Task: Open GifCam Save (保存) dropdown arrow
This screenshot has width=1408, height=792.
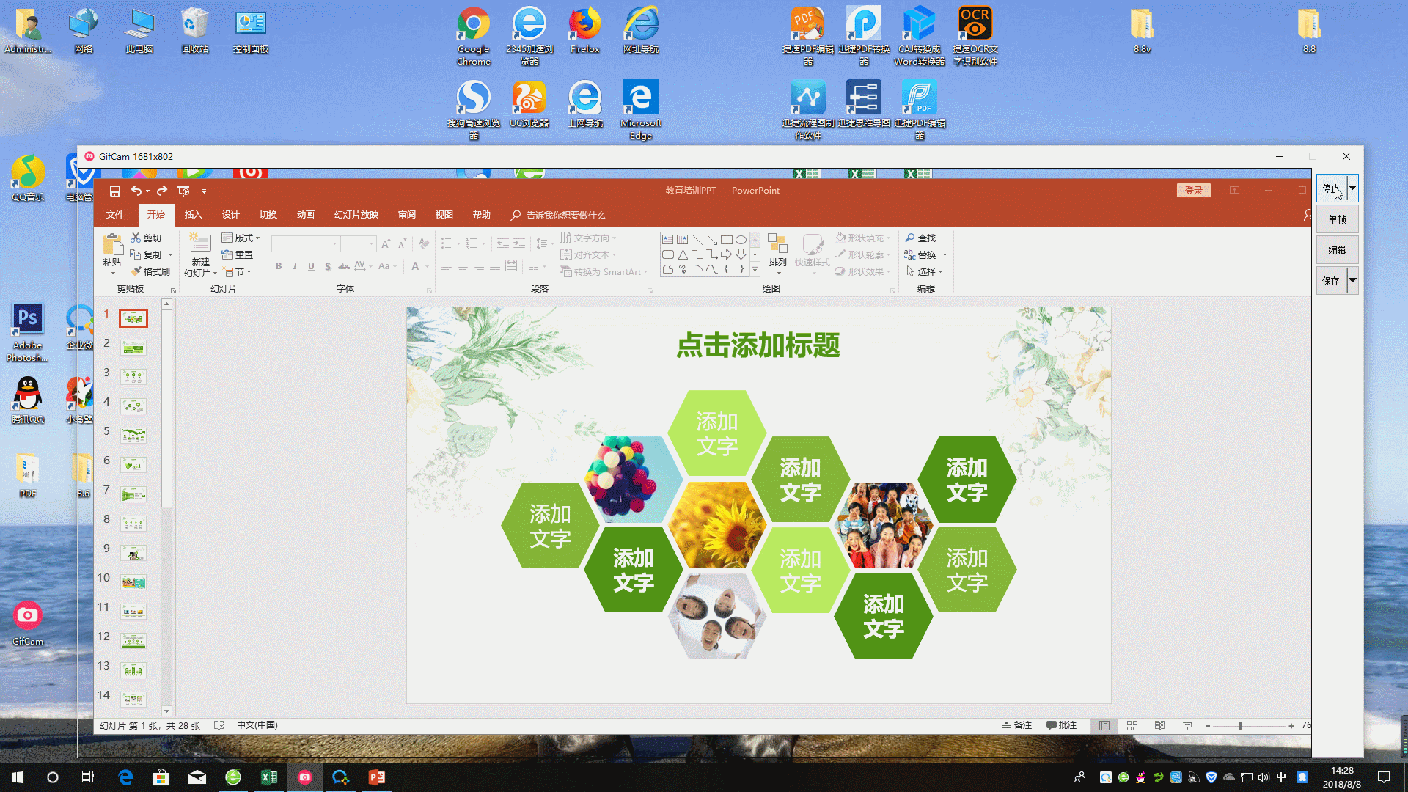Action: coord(1352,280)
